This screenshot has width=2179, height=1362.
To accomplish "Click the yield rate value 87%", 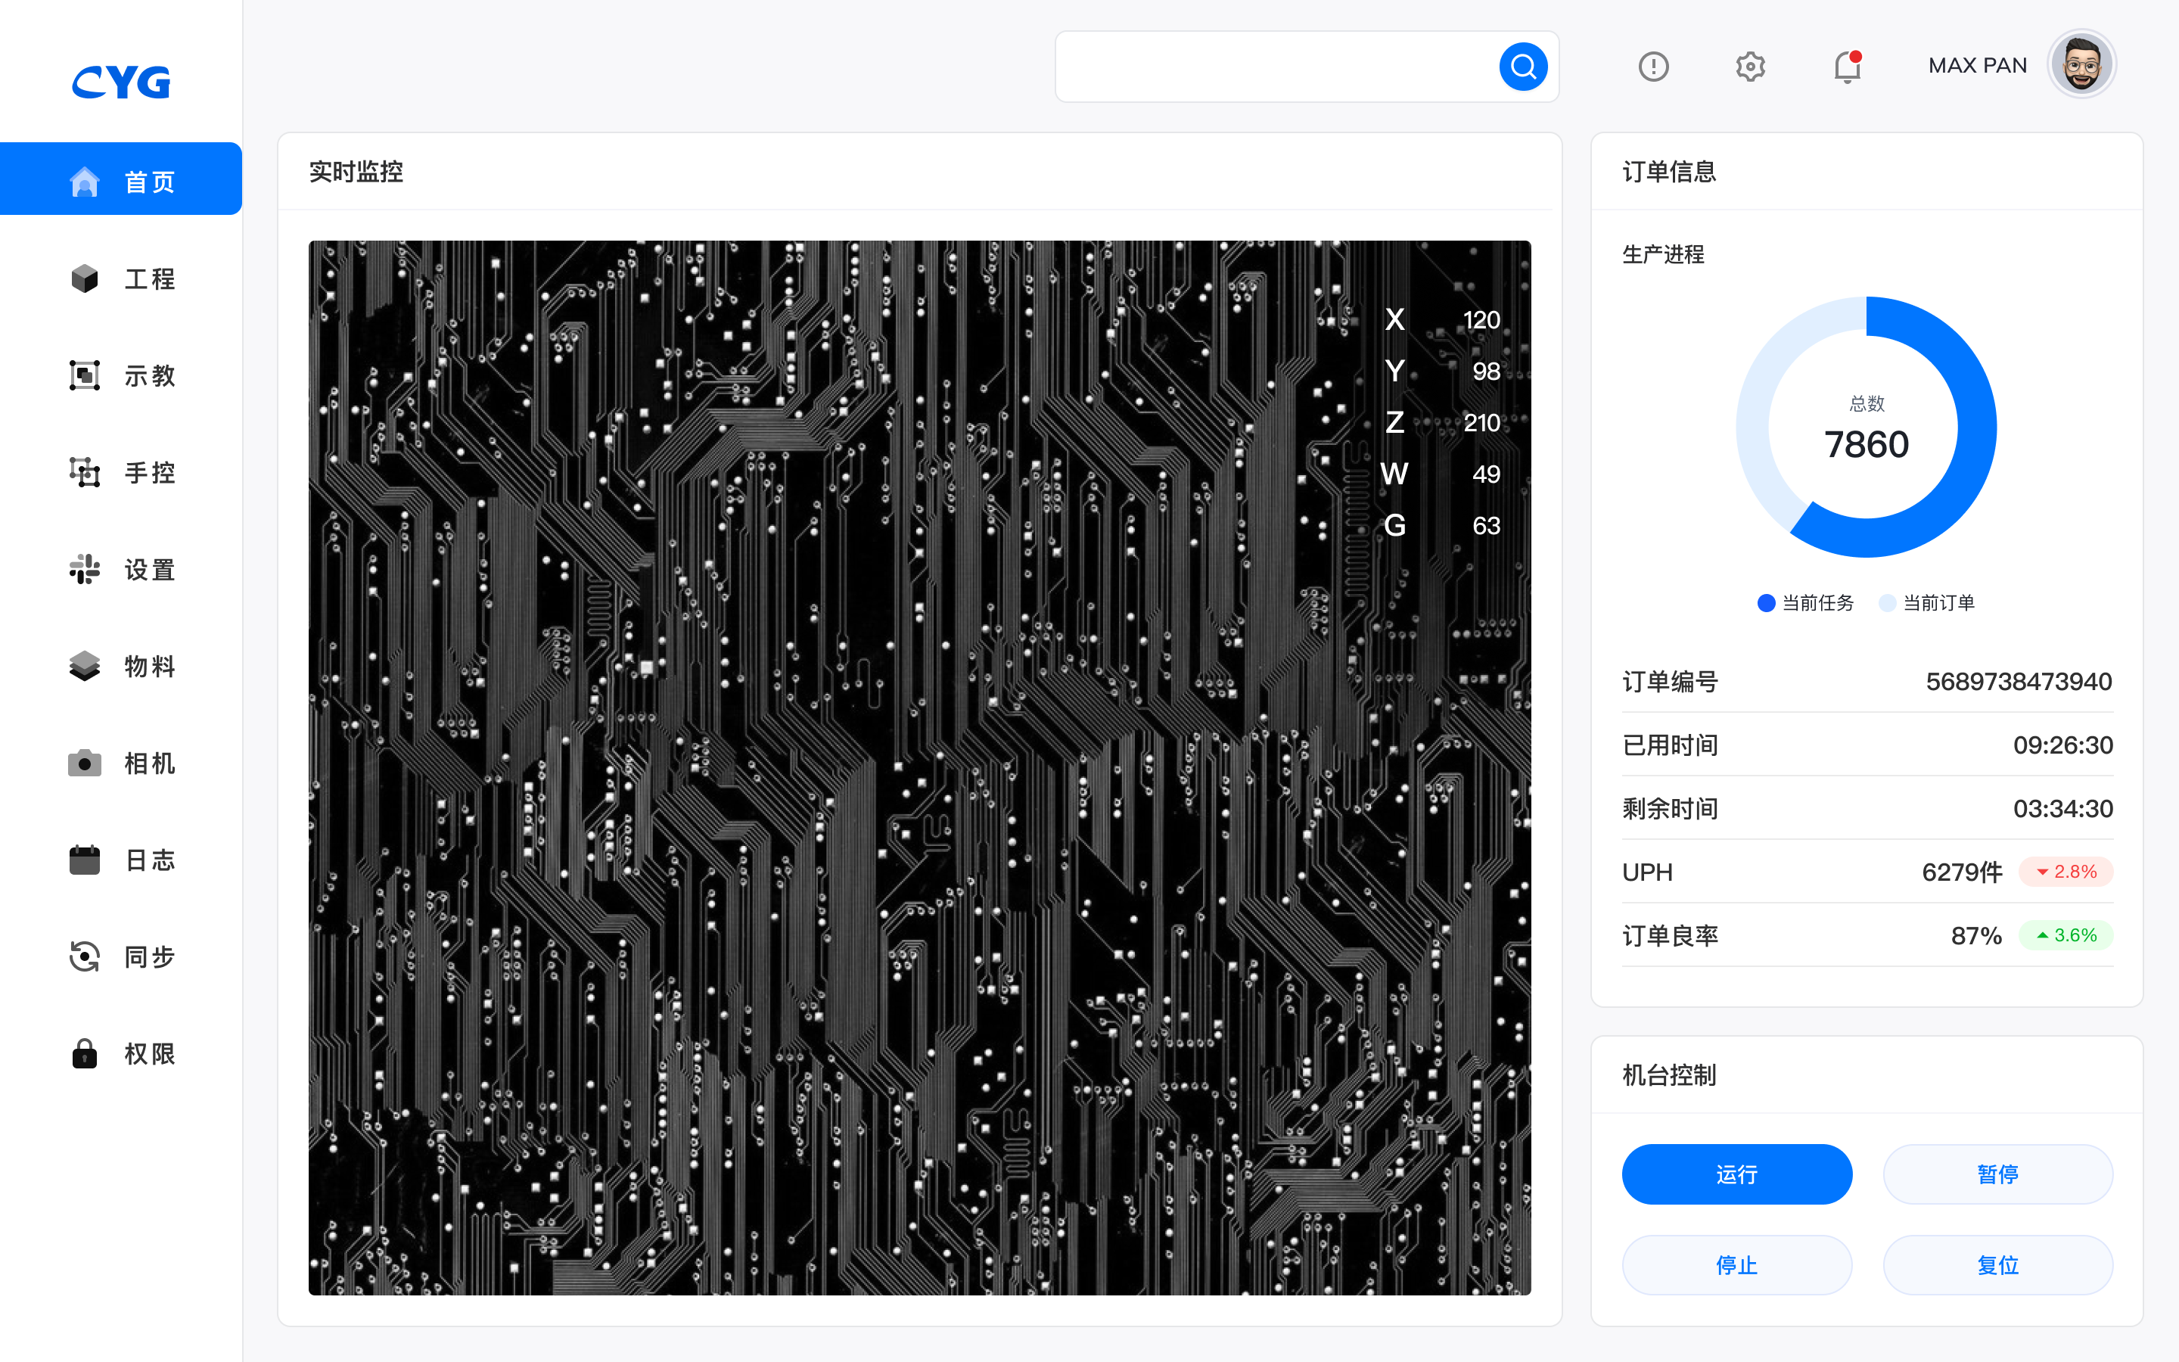I will [1976, 936].
